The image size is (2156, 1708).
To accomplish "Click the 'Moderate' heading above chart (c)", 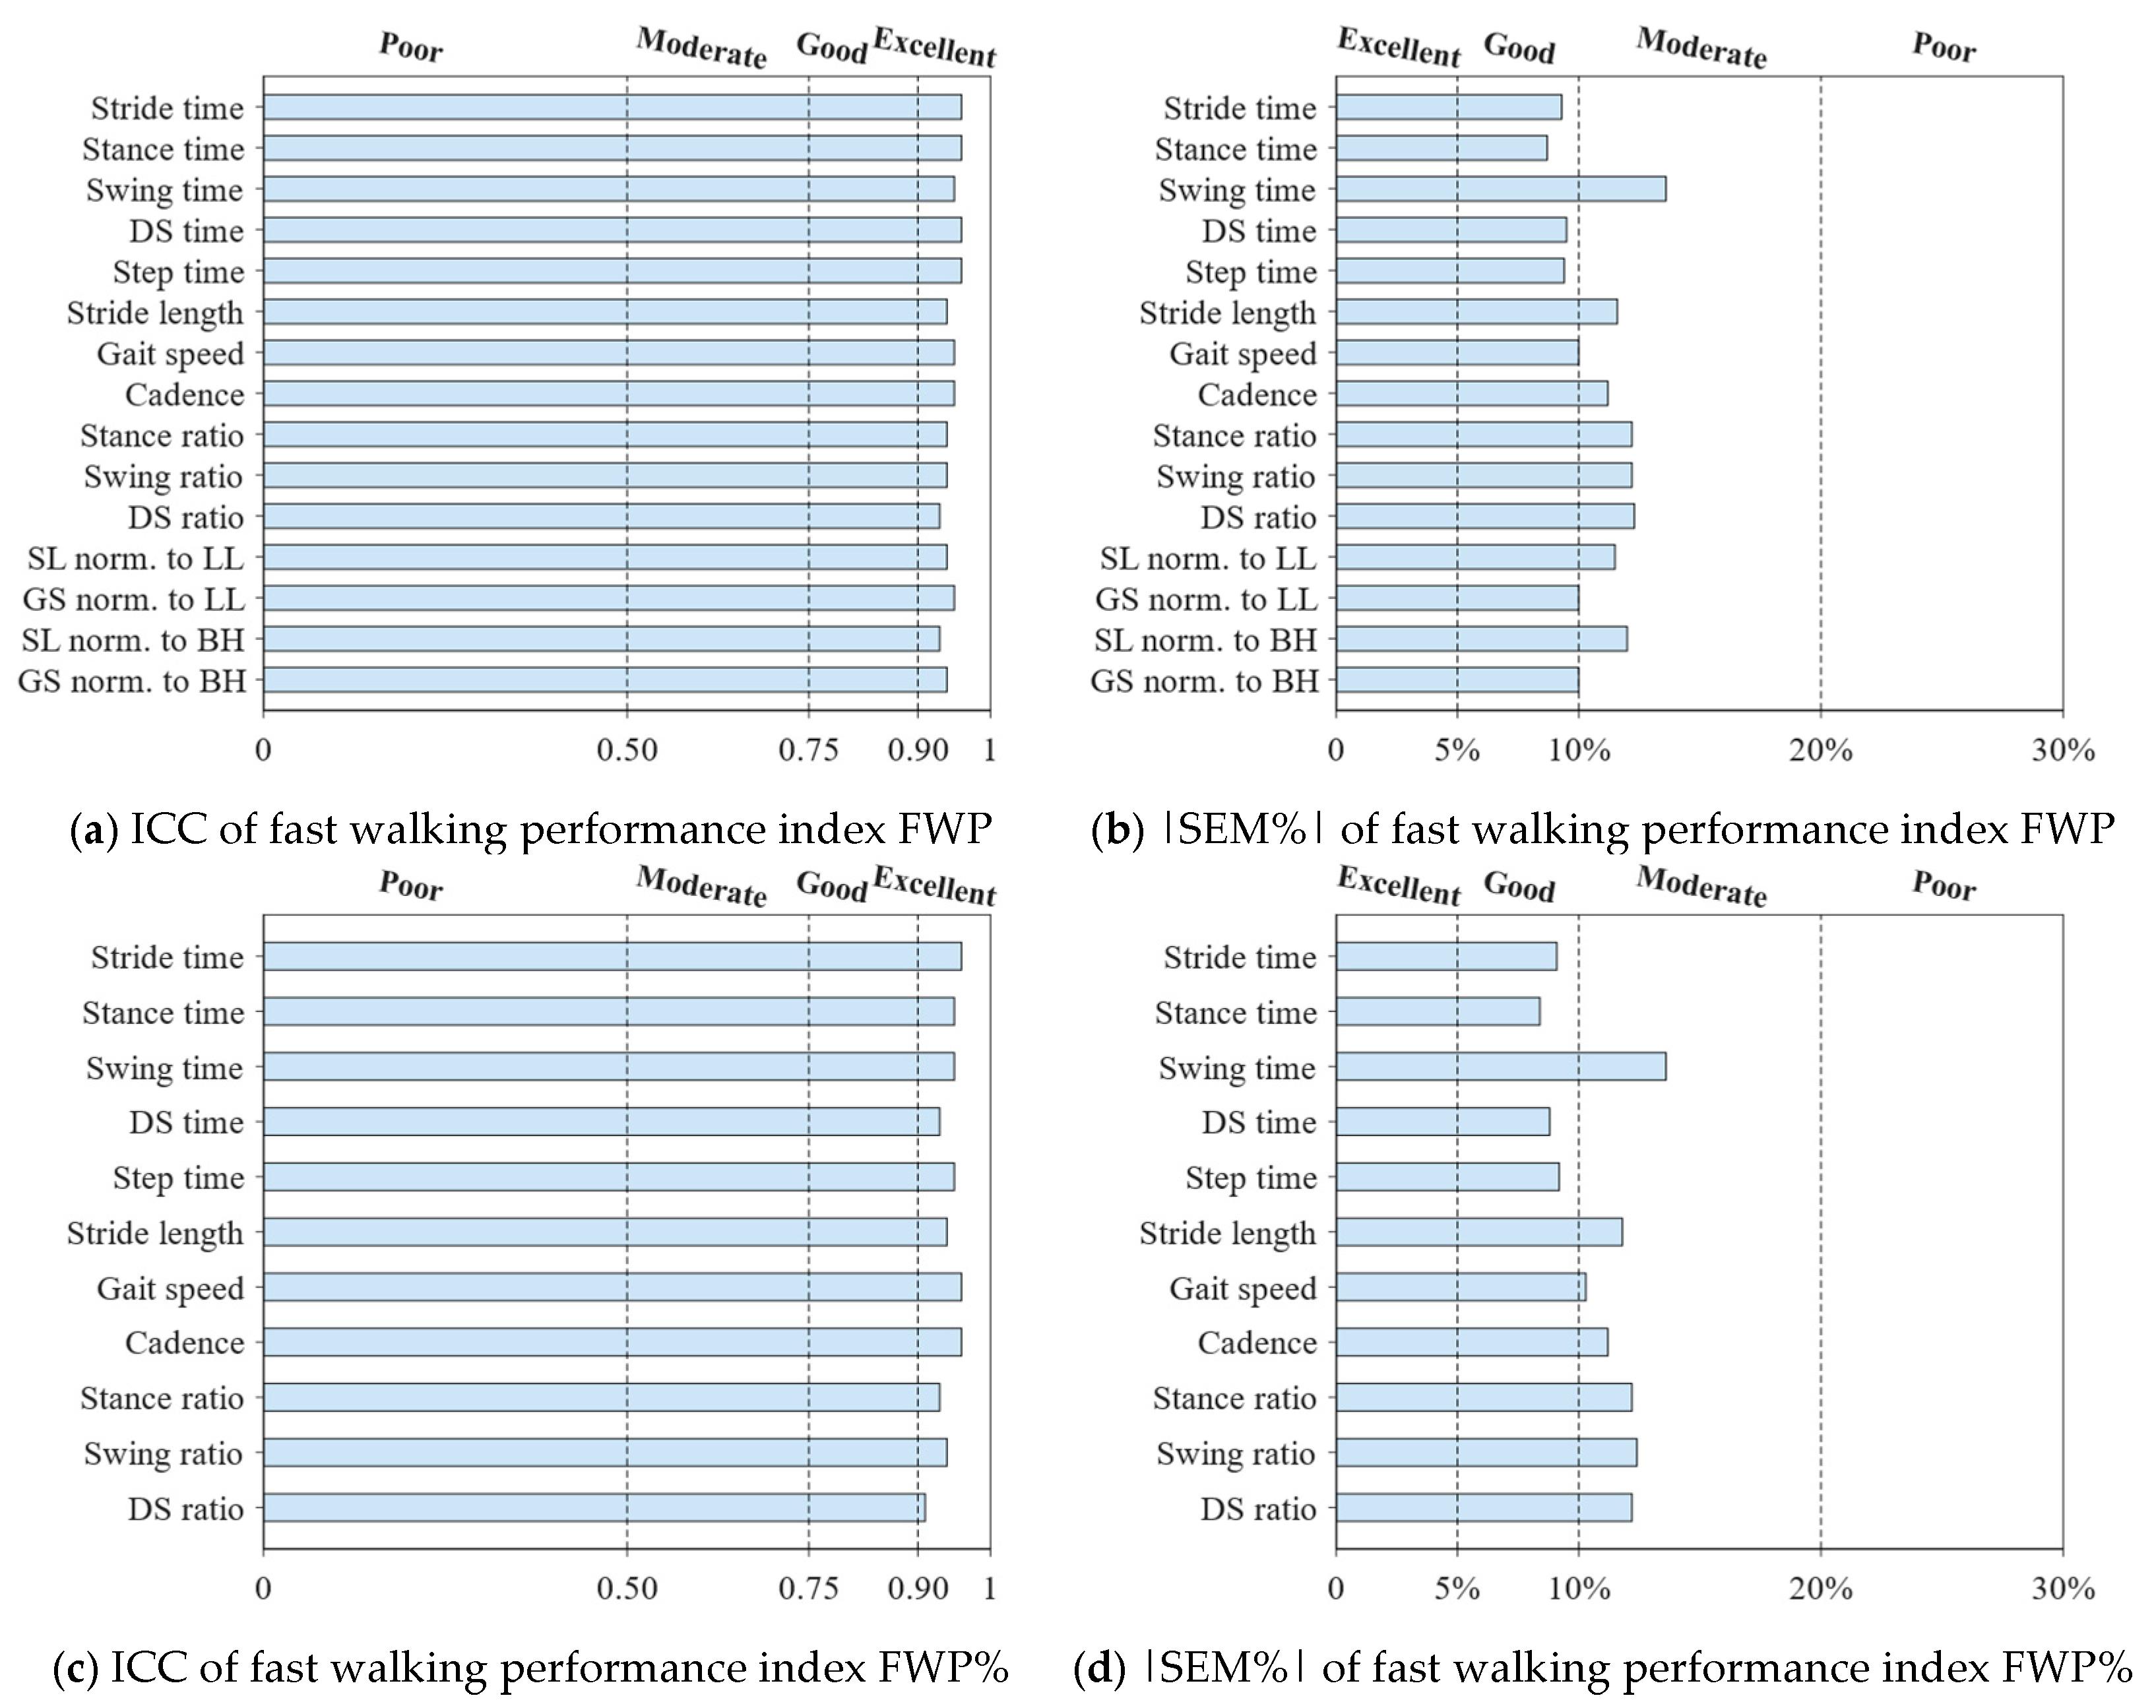I will [701, 886].
